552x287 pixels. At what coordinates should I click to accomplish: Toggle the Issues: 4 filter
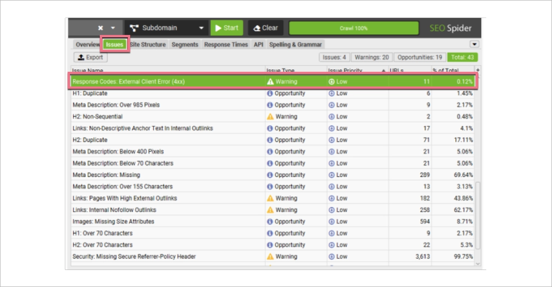coord(335,57)
